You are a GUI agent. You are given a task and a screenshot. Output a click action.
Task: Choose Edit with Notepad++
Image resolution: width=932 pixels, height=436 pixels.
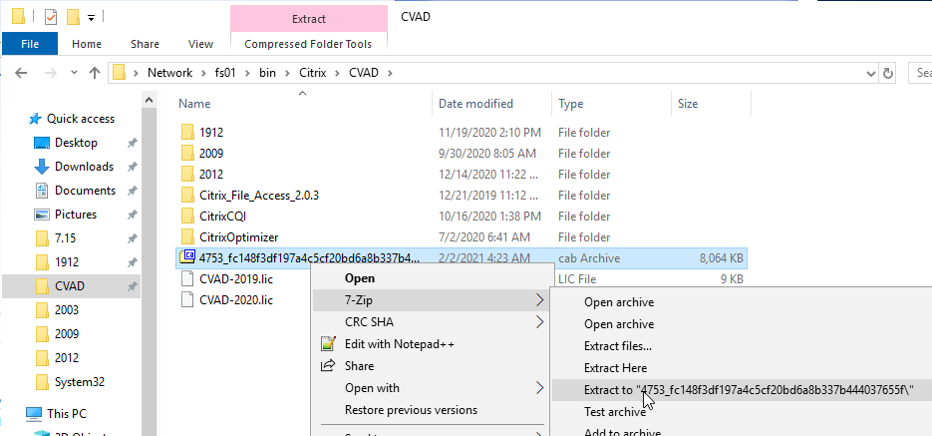coord(430,344)
